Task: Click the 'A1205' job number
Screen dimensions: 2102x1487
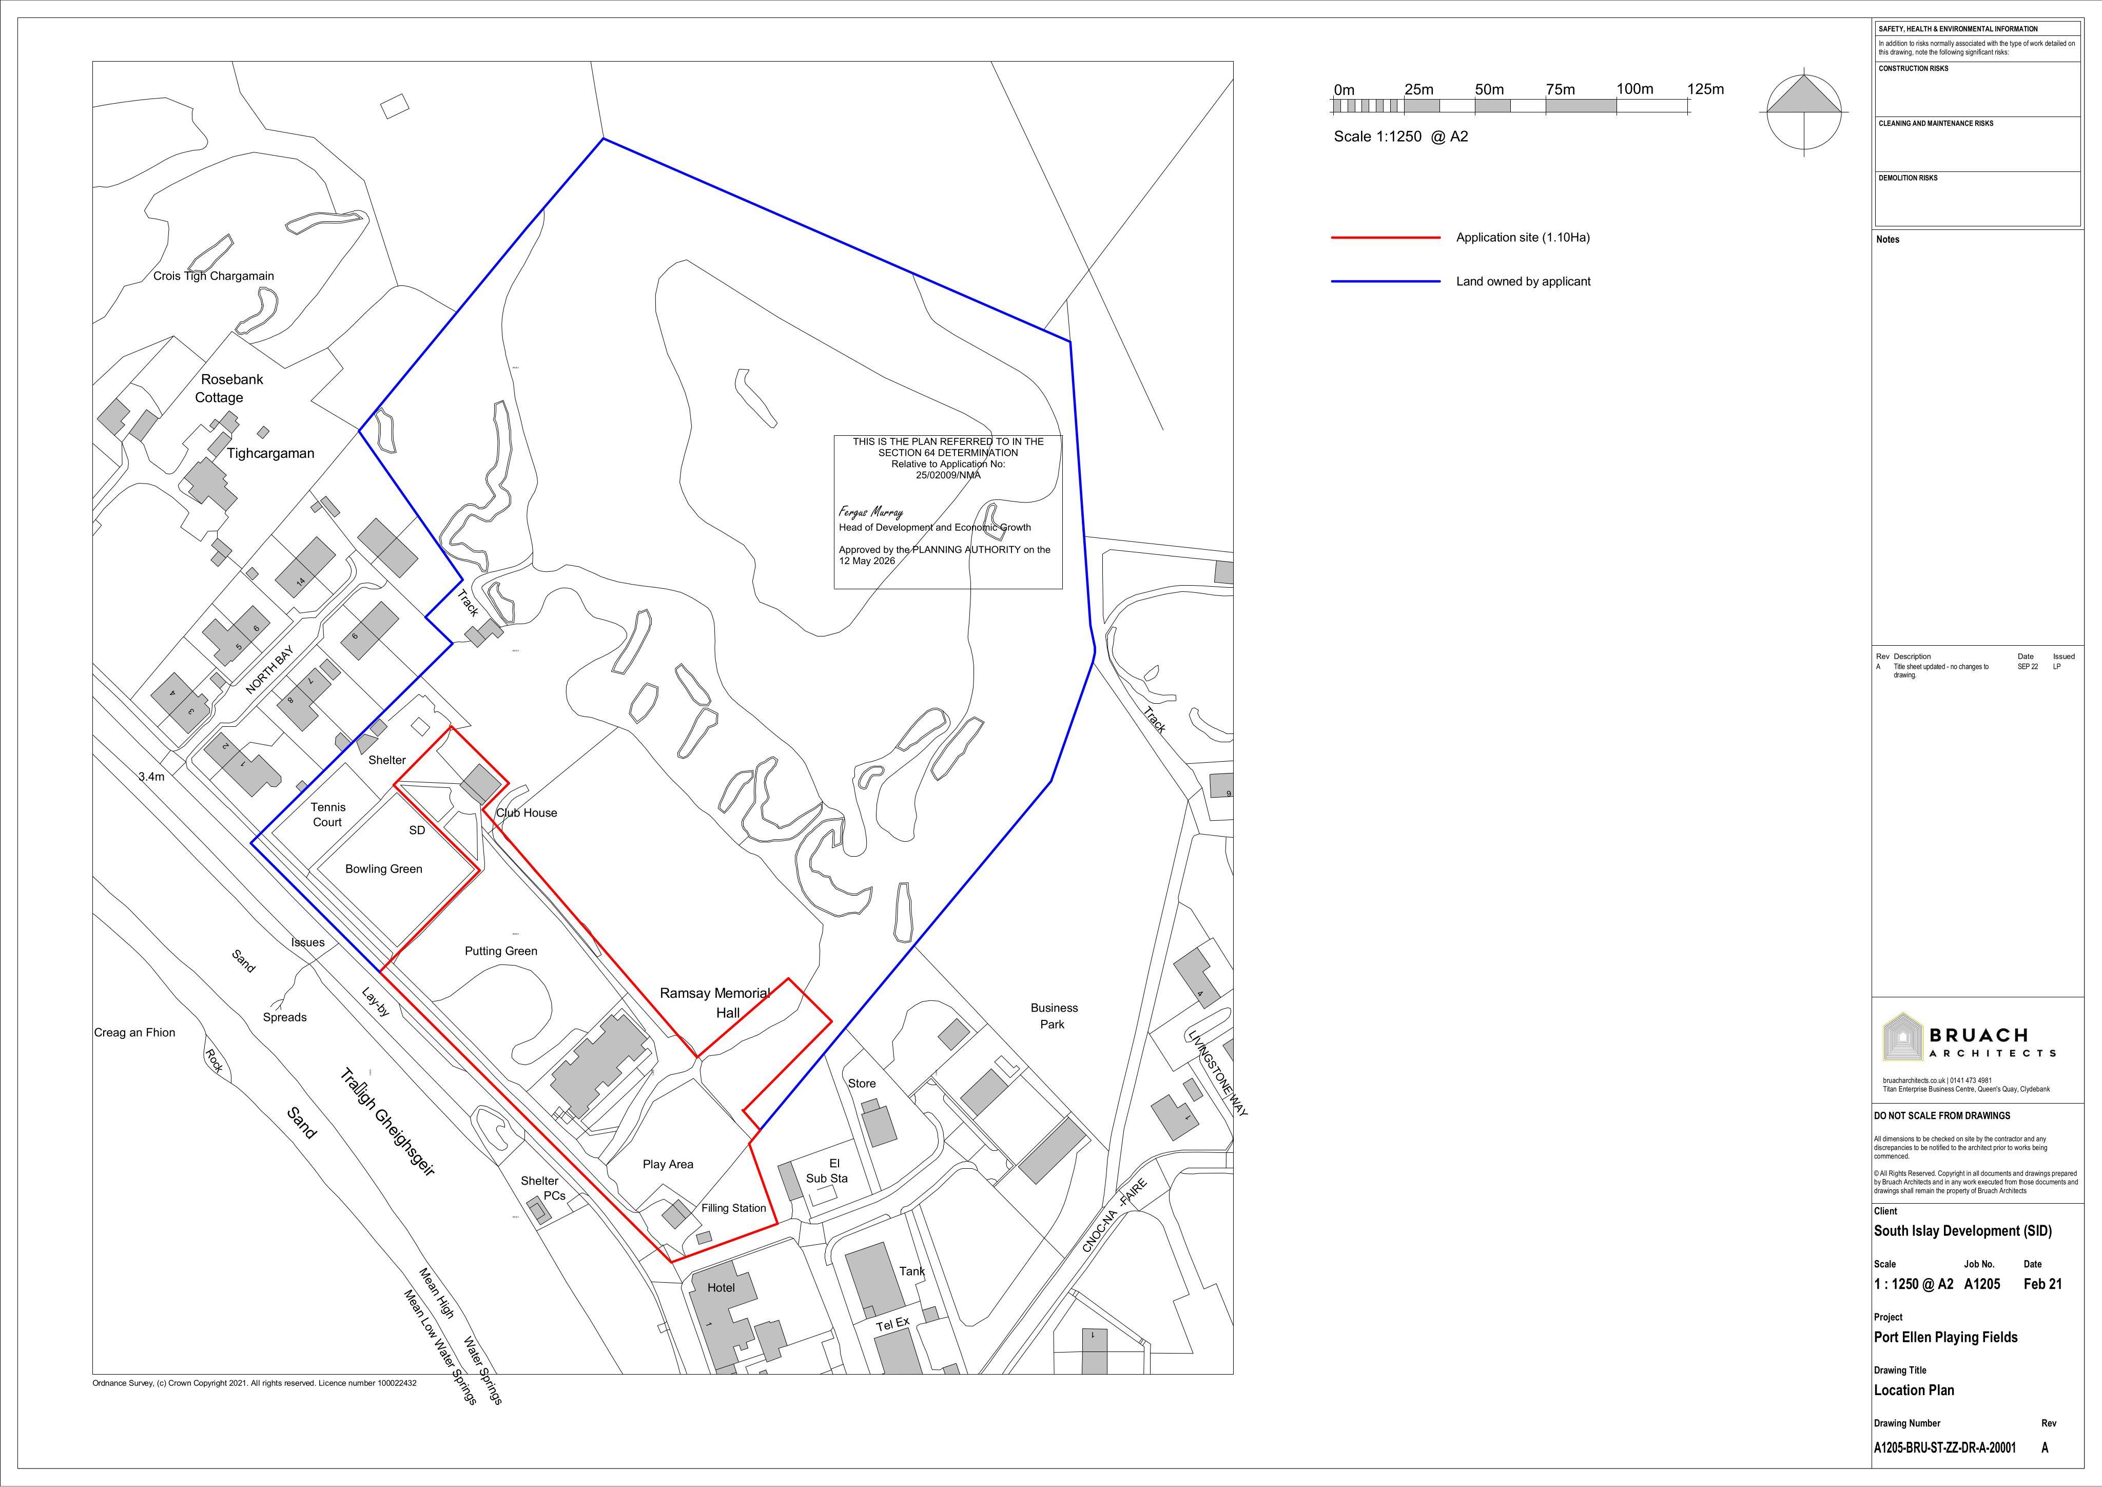Action: pyautogui.click(x=1982, y=1285)
